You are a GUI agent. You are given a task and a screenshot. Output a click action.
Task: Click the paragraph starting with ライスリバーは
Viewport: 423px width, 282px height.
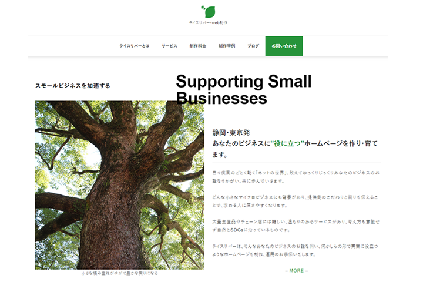tap(295, 250)
